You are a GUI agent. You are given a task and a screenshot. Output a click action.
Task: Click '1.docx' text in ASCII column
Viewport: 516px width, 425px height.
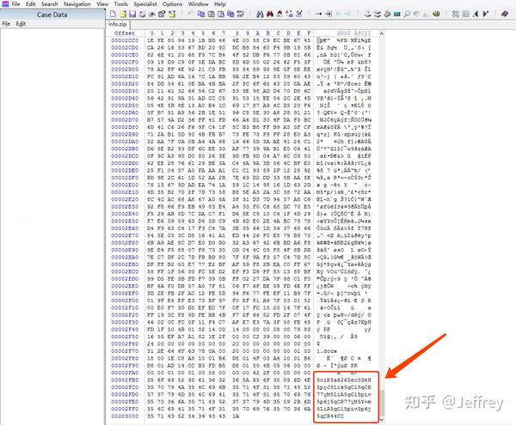tap(327, 351)
